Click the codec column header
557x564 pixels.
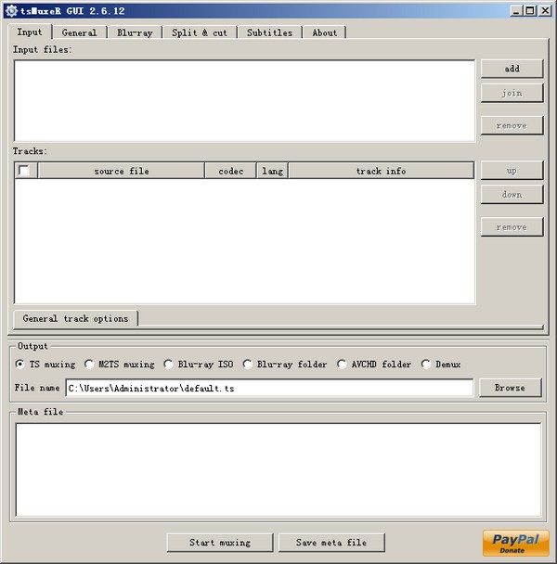coord(230,171)
